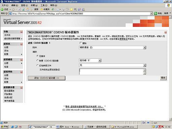Collapse the 虚拟网络 sidebar section icon
The width and height of the screenshot is (172, 129).
[x=21, y=72]
